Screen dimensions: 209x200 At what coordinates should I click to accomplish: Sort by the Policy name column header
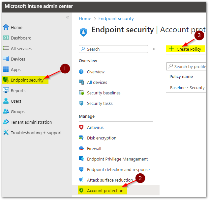pos(181,76)
